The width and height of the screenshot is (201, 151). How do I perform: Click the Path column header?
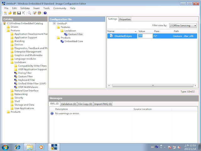pos(185,31)
